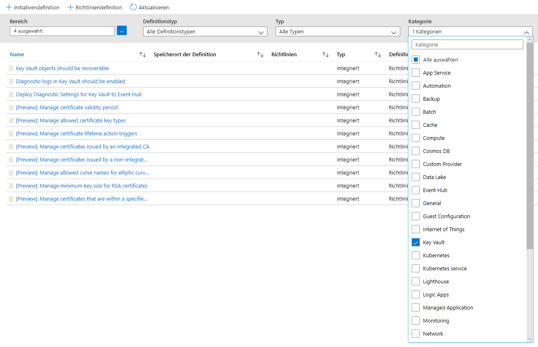Check the Cache category
This screenshot has width=538, height=347.
tap(416, 125)
